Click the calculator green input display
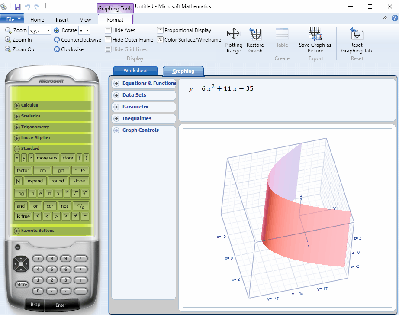 (52, 94)
